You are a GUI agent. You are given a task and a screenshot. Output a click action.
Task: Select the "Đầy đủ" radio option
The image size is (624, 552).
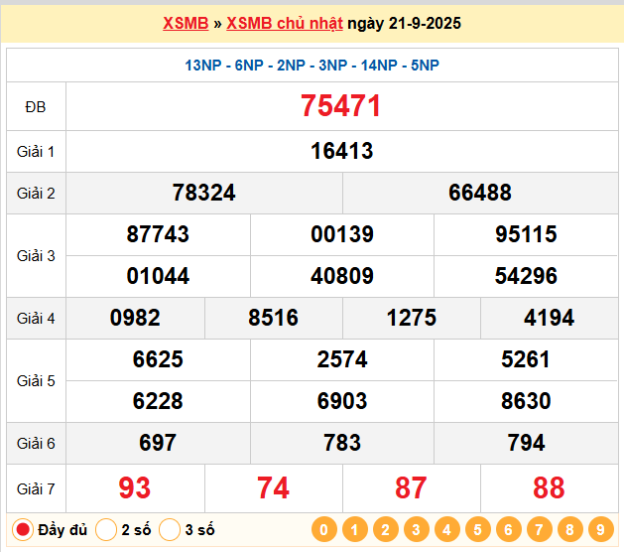coord(23,529)
